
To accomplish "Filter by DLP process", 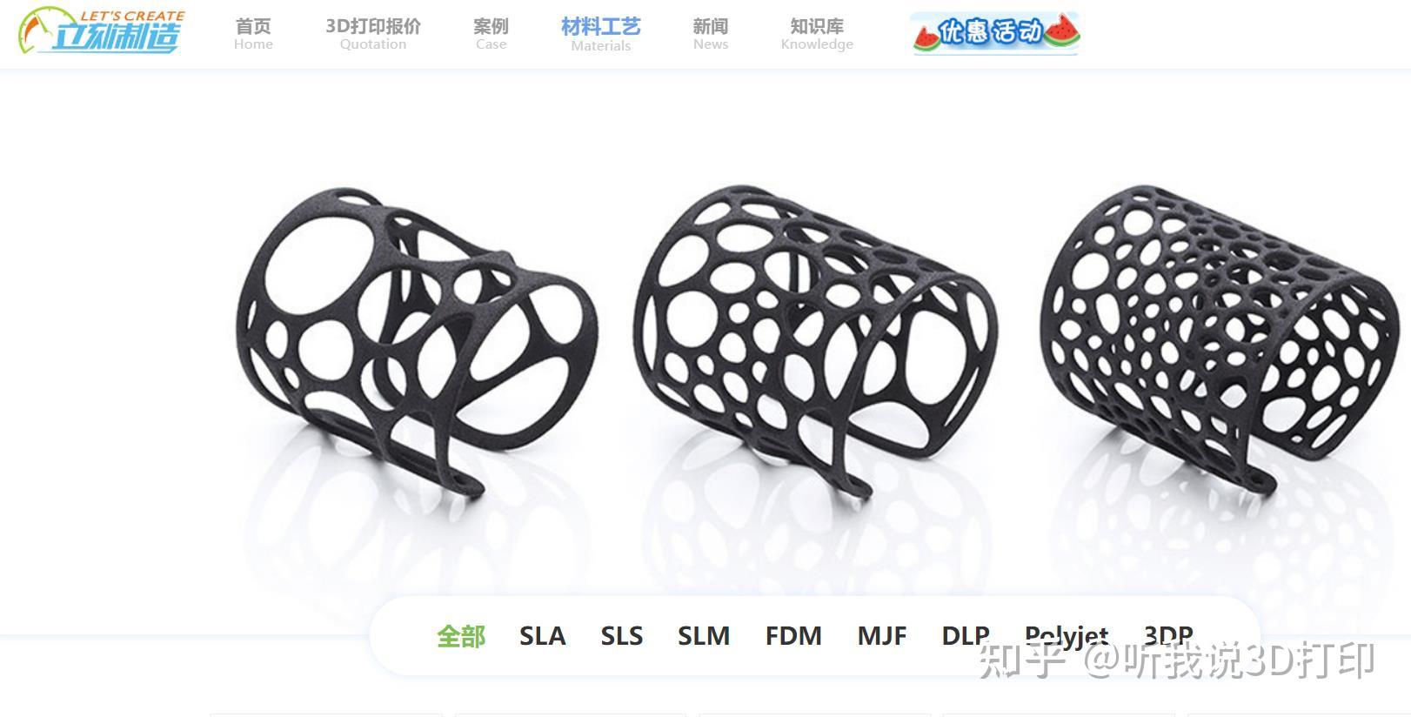I will pyautogui.click(x=966, y=636).
